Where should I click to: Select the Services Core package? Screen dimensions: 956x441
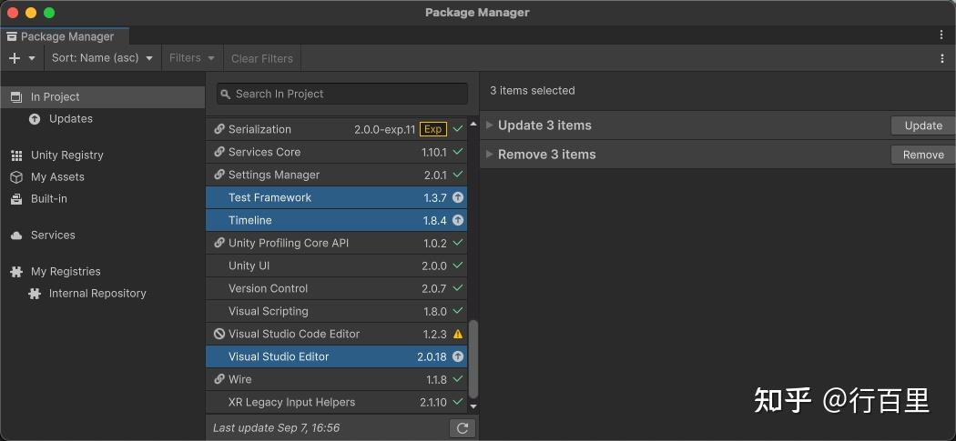[337, 152]
